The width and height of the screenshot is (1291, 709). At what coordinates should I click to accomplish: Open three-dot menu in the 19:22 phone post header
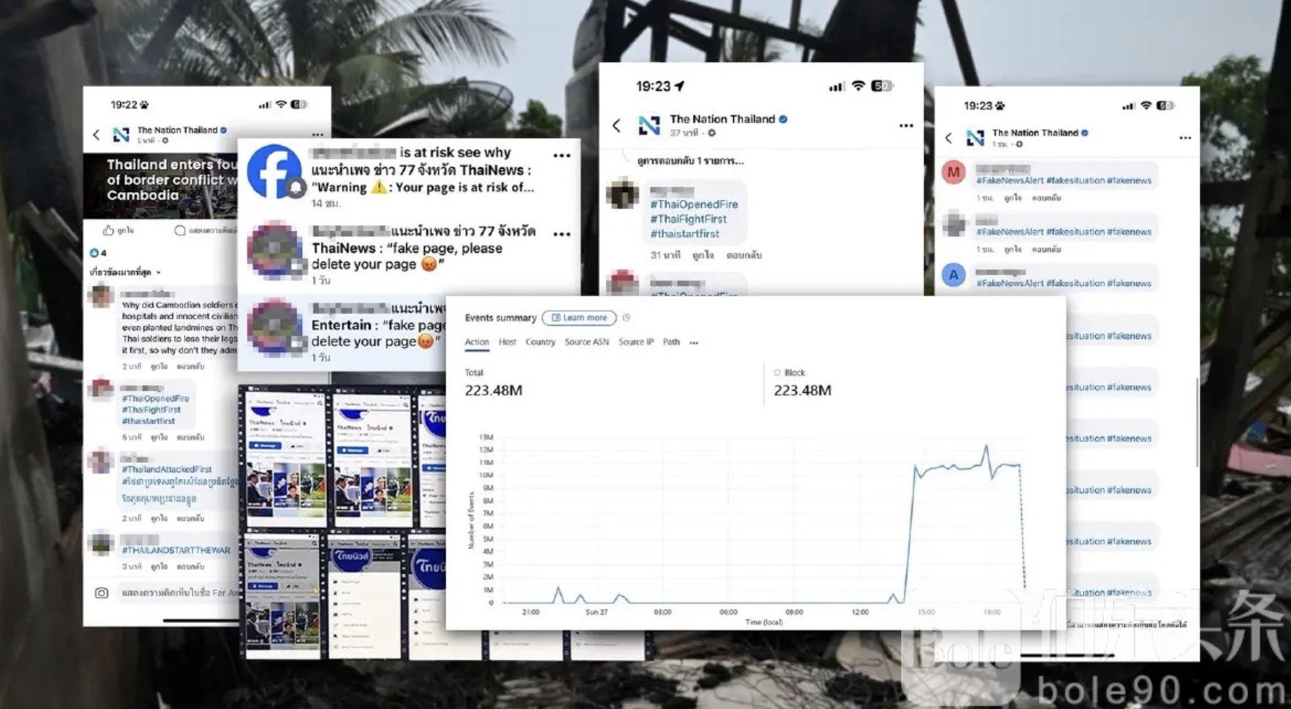317,134
